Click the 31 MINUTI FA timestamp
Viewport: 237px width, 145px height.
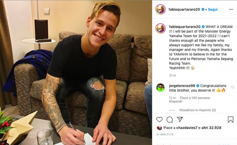(165, 134)
